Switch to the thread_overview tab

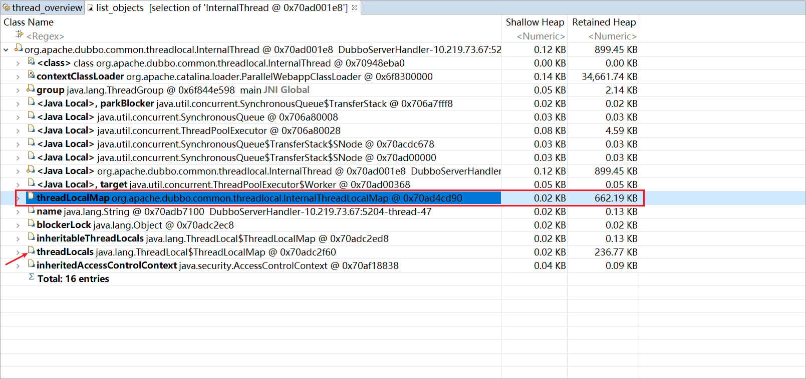coord(43,7)
